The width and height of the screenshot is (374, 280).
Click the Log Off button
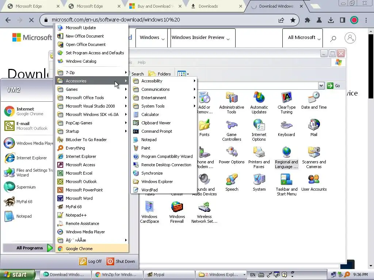(91, 261)
